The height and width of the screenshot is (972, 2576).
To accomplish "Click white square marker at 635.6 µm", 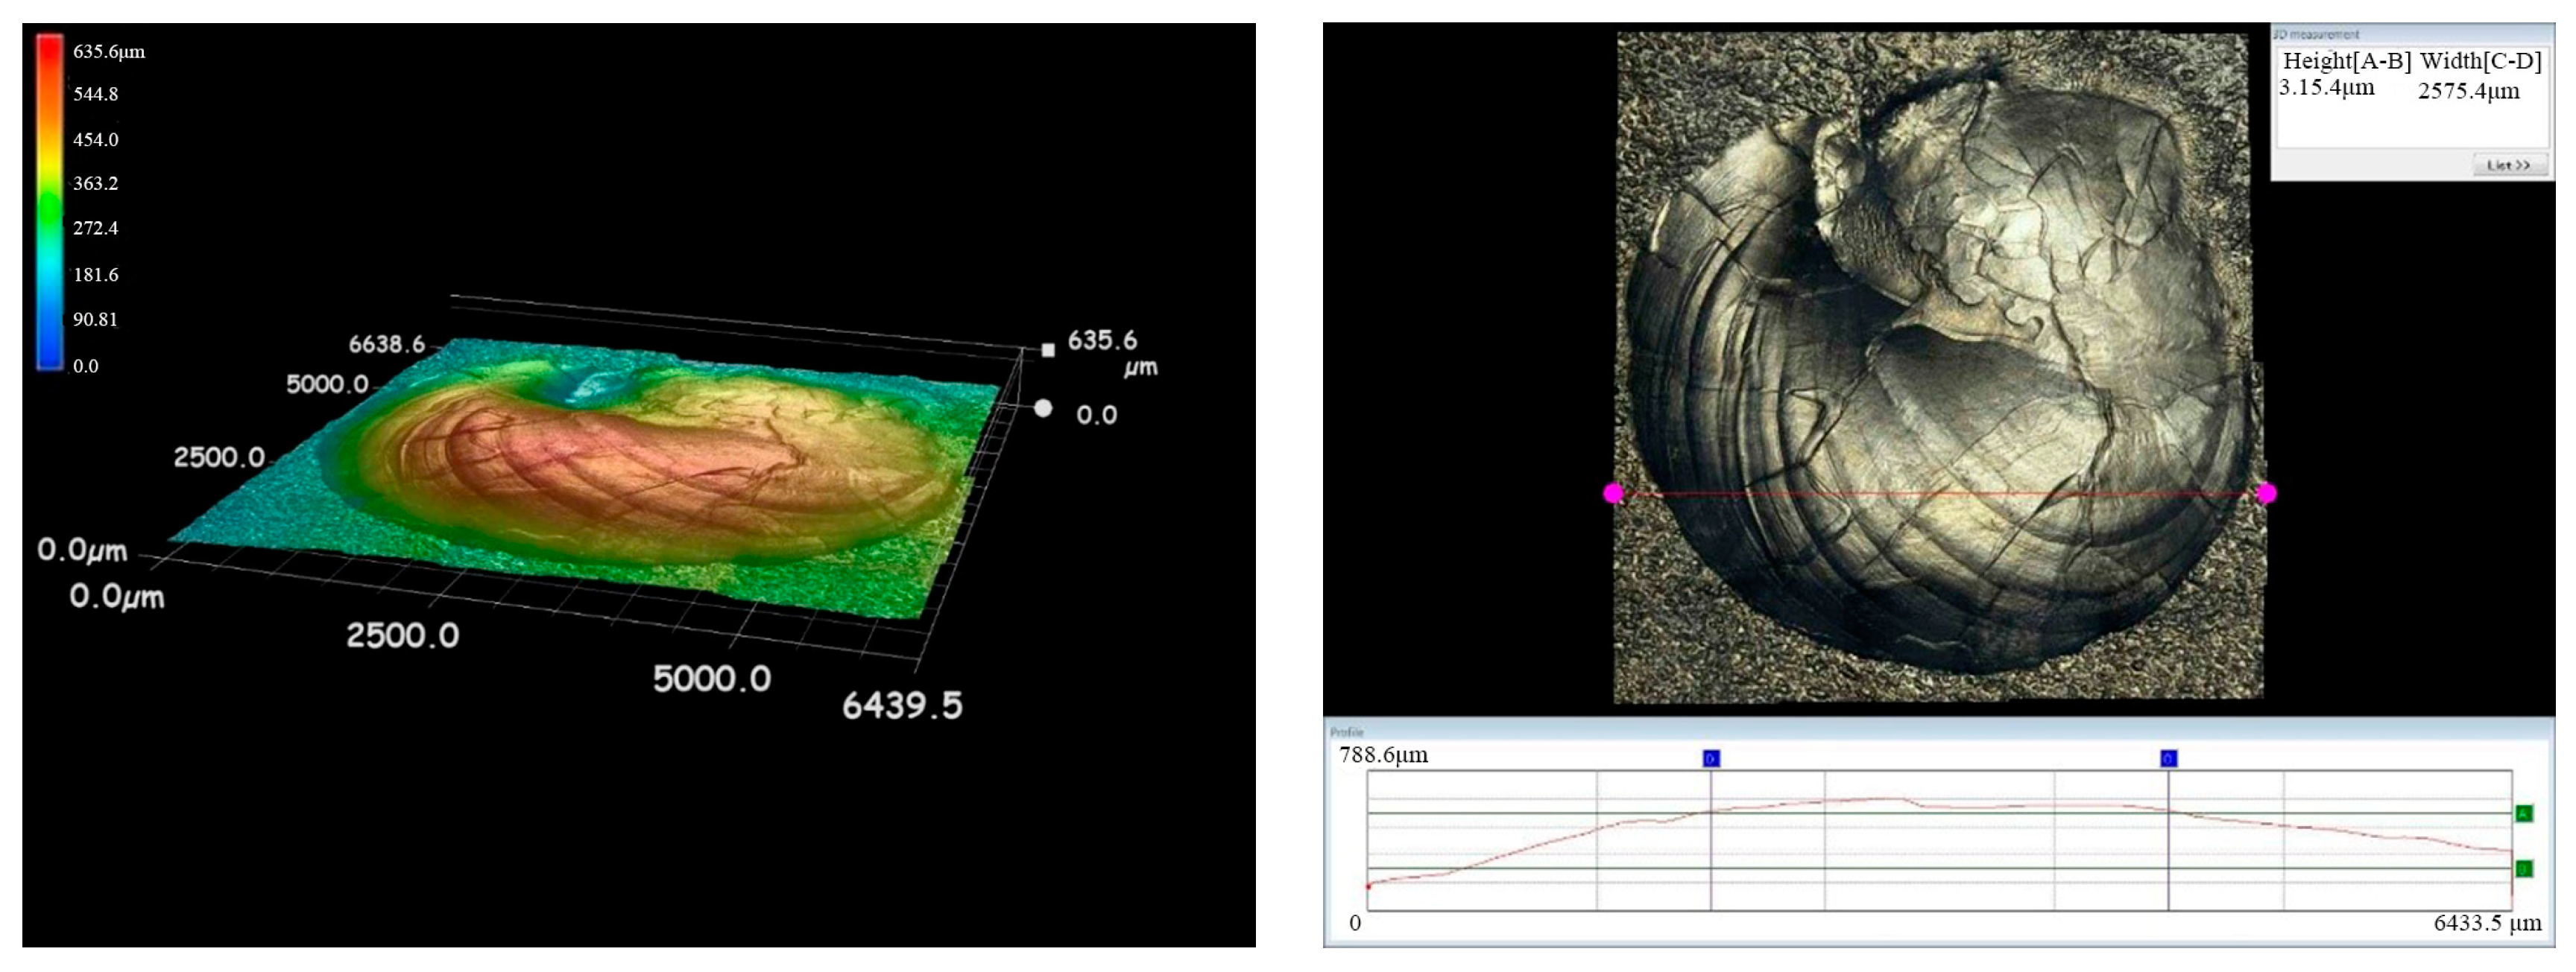I will tap(1048, 349).
